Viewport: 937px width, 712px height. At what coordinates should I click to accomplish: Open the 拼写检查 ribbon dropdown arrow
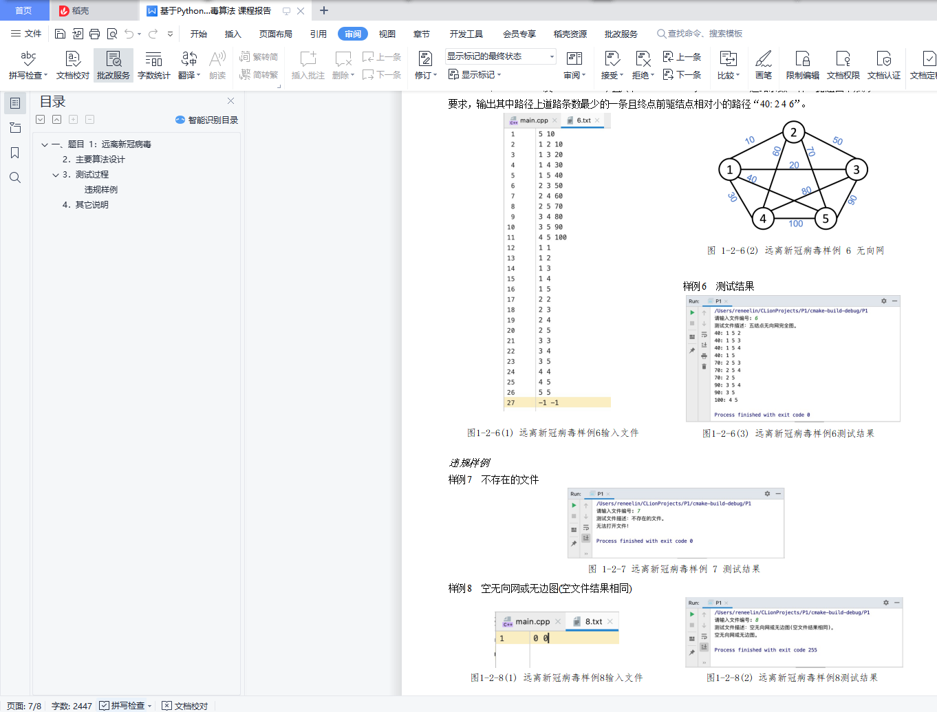45,76
